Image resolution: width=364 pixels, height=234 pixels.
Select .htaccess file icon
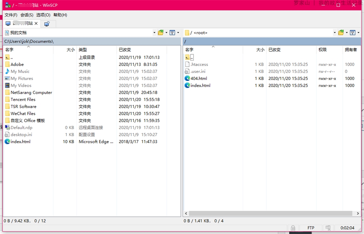point(187,65)
